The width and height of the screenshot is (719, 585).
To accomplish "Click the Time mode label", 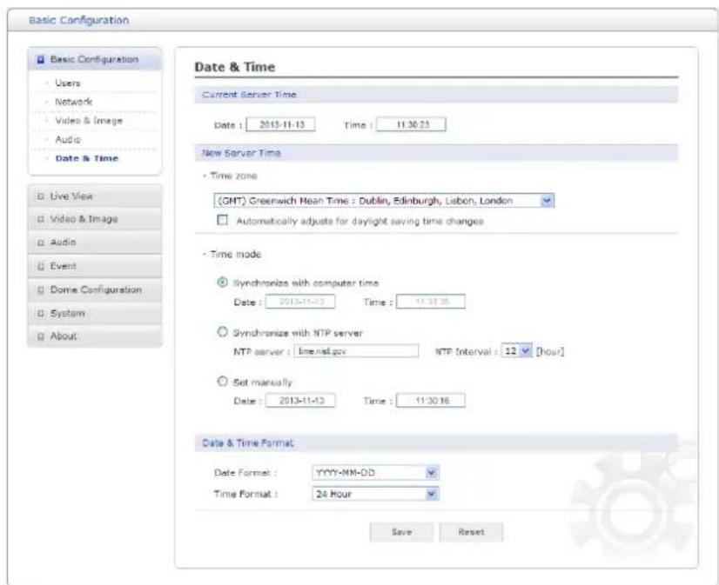I will click(x=235, y=255).
